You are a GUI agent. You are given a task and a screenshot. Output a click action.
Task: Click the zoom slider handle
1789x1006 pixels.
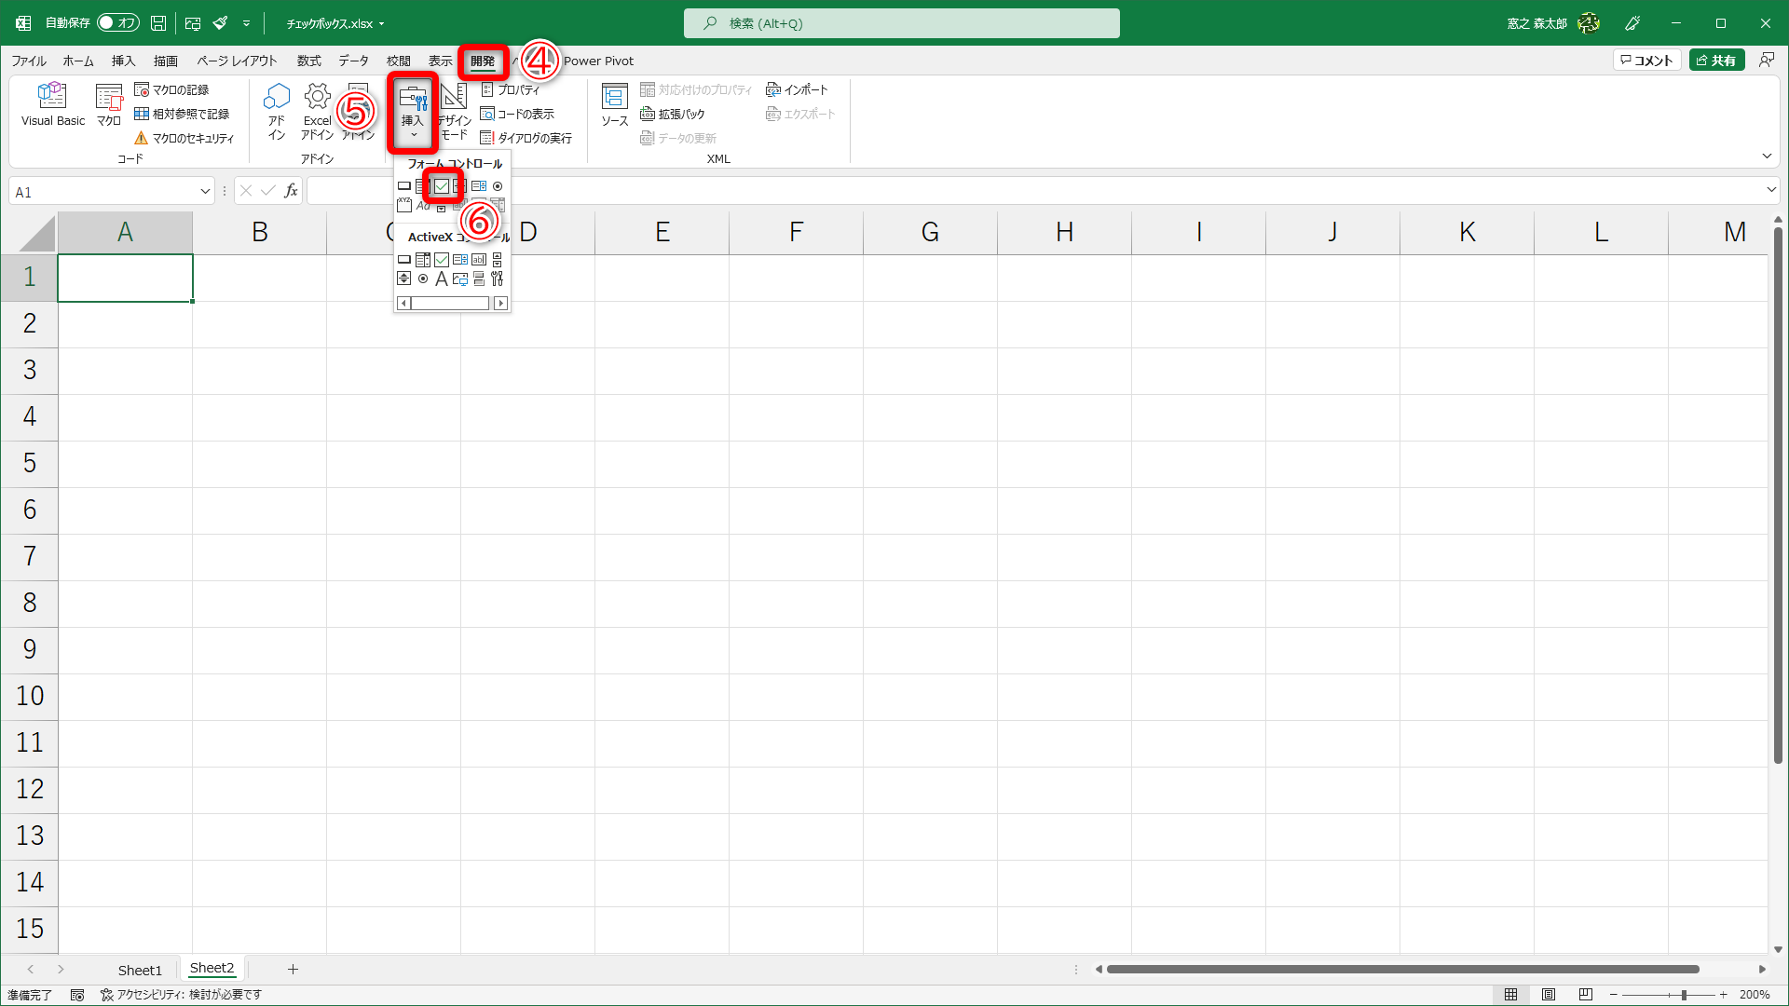(x=1684, y=995)
